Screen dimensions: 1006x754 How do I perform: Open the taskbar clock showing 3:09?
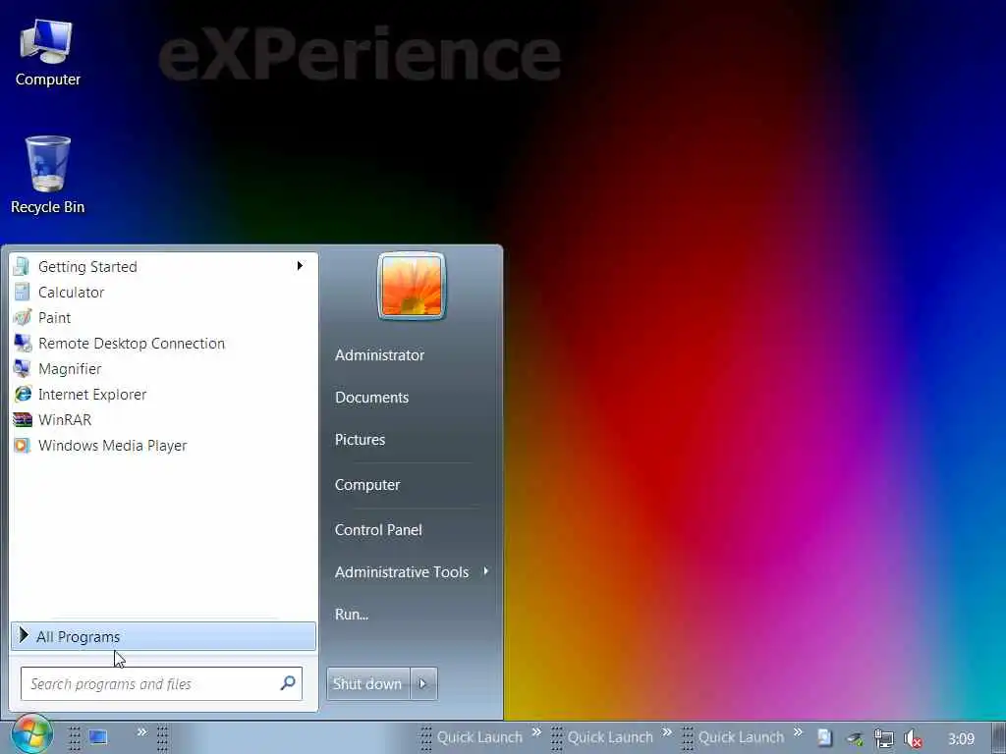tap(961, 739)
